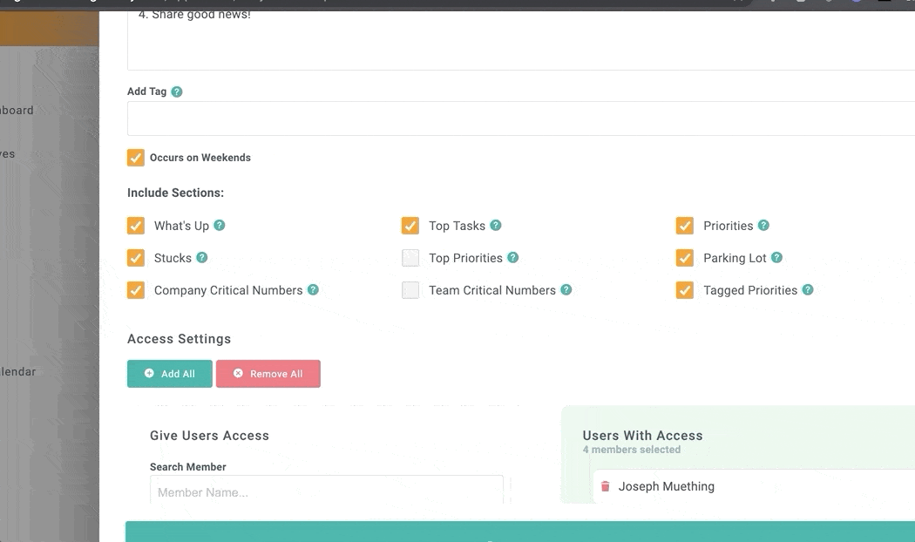Toggle the What's Up section checkbox
915x542 pixels.
(135, 226)
